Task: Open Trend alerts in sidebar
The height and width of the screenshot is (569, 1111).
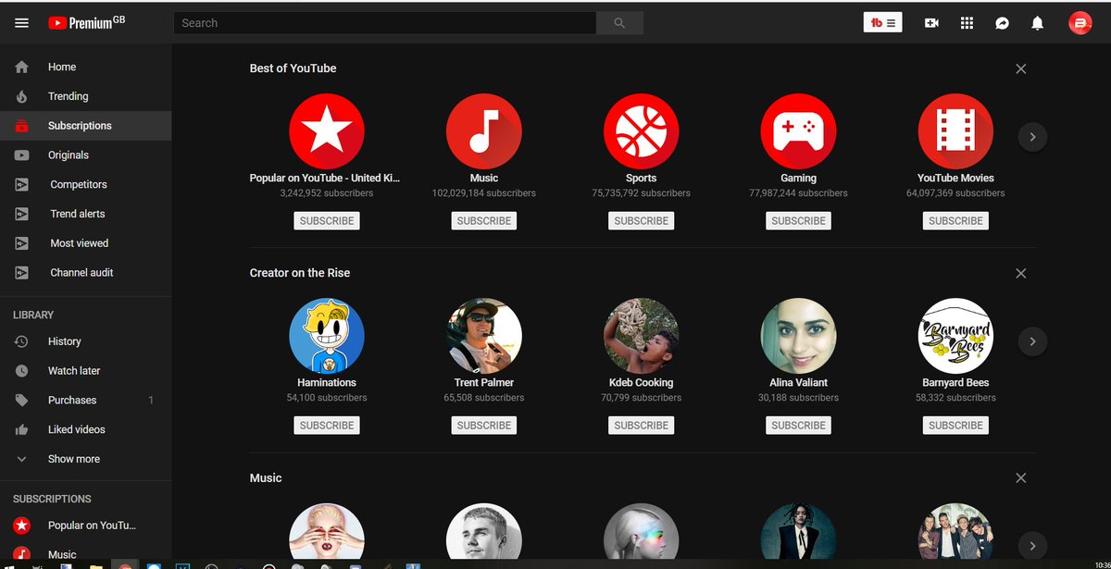Action: coord(85,214)
